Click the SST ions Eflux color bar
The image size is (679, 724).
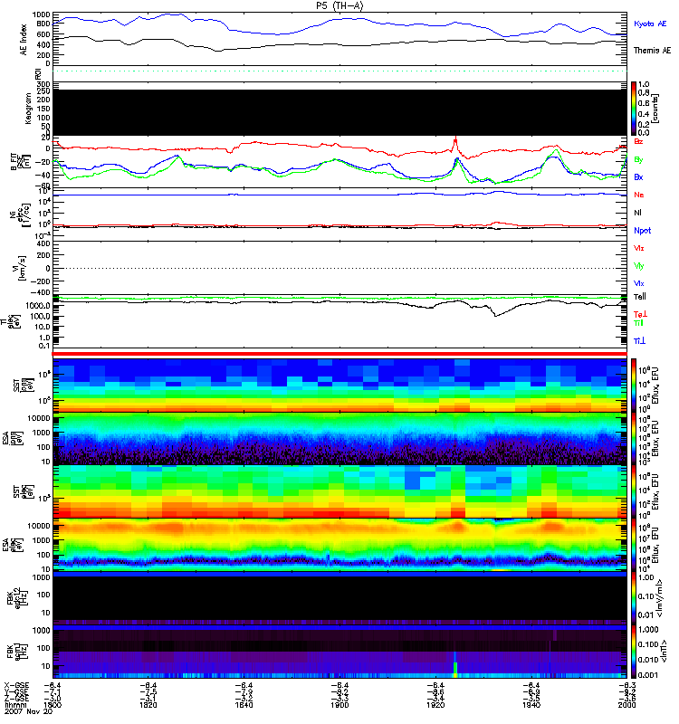click(x=634, y=386)
